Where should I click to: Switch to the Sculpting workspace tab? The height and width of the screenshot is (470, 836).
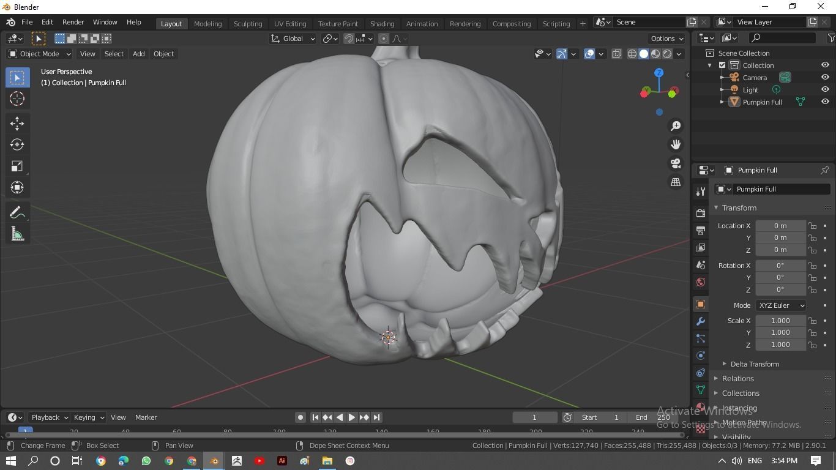(x=248, y=24)
